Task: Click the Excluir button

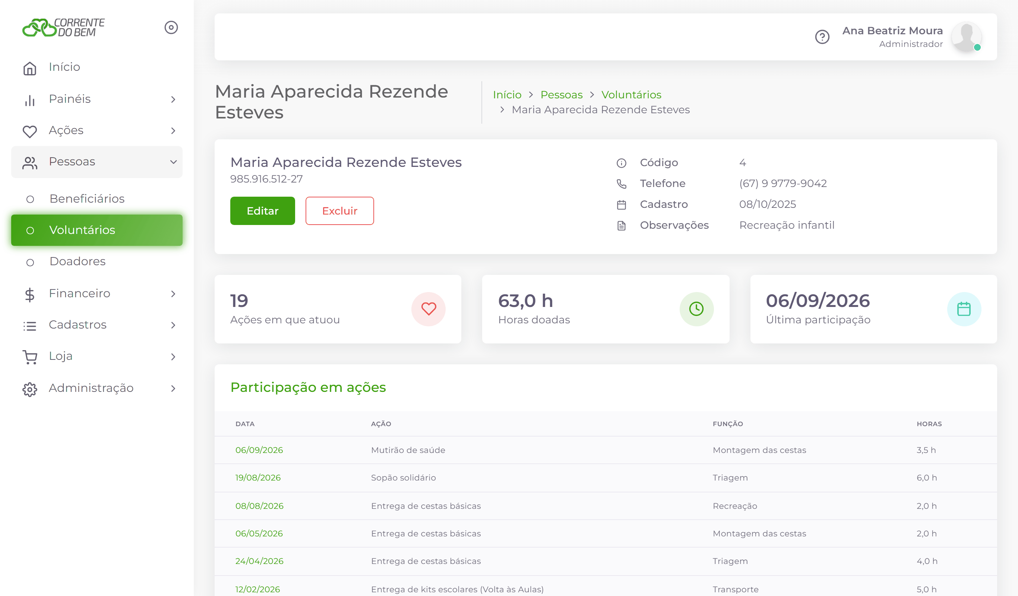Action: [340, 211]
